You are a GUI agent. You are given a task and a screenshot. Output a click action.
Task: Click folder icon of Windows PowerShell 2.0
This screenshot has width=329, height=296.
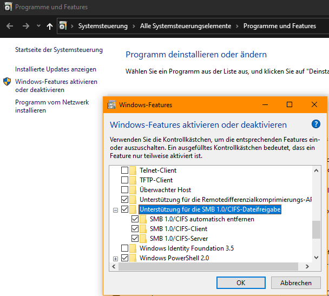point(133,258)
